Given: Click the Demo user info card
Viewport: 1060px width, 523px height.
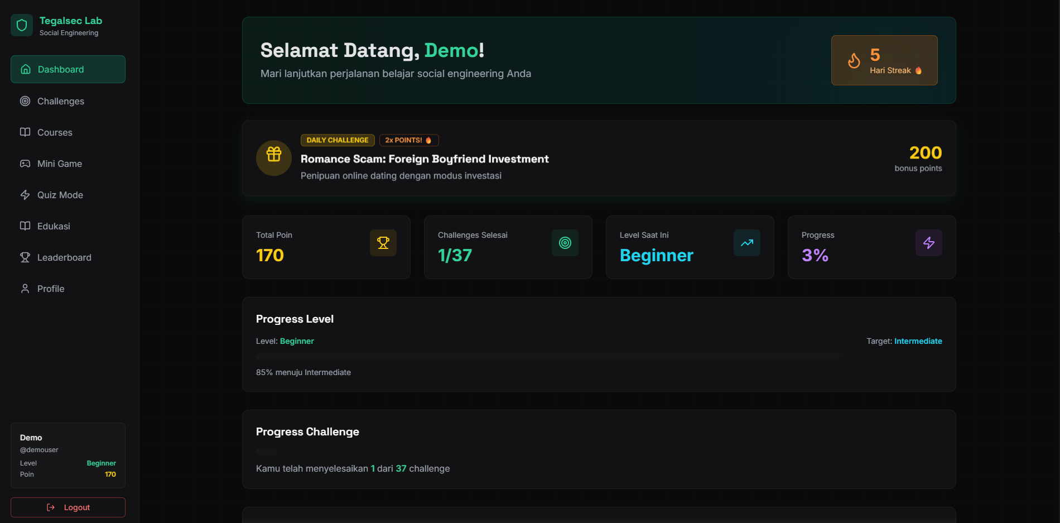Looking at the screenshot, I should [68, 455].
